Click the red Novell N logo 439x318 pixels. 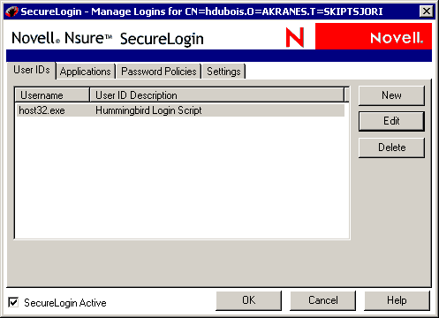[x=295, y=37]
